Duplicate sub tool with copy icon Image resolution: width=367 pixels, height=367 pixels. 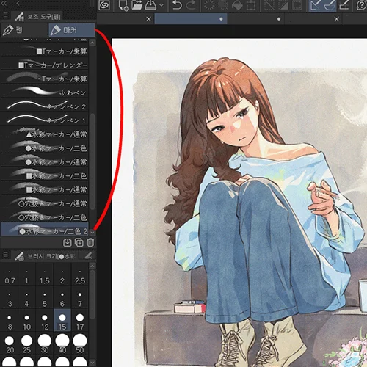click(79, 242)
